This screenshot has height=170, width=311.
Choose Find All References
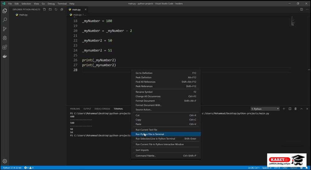point(166,82)
